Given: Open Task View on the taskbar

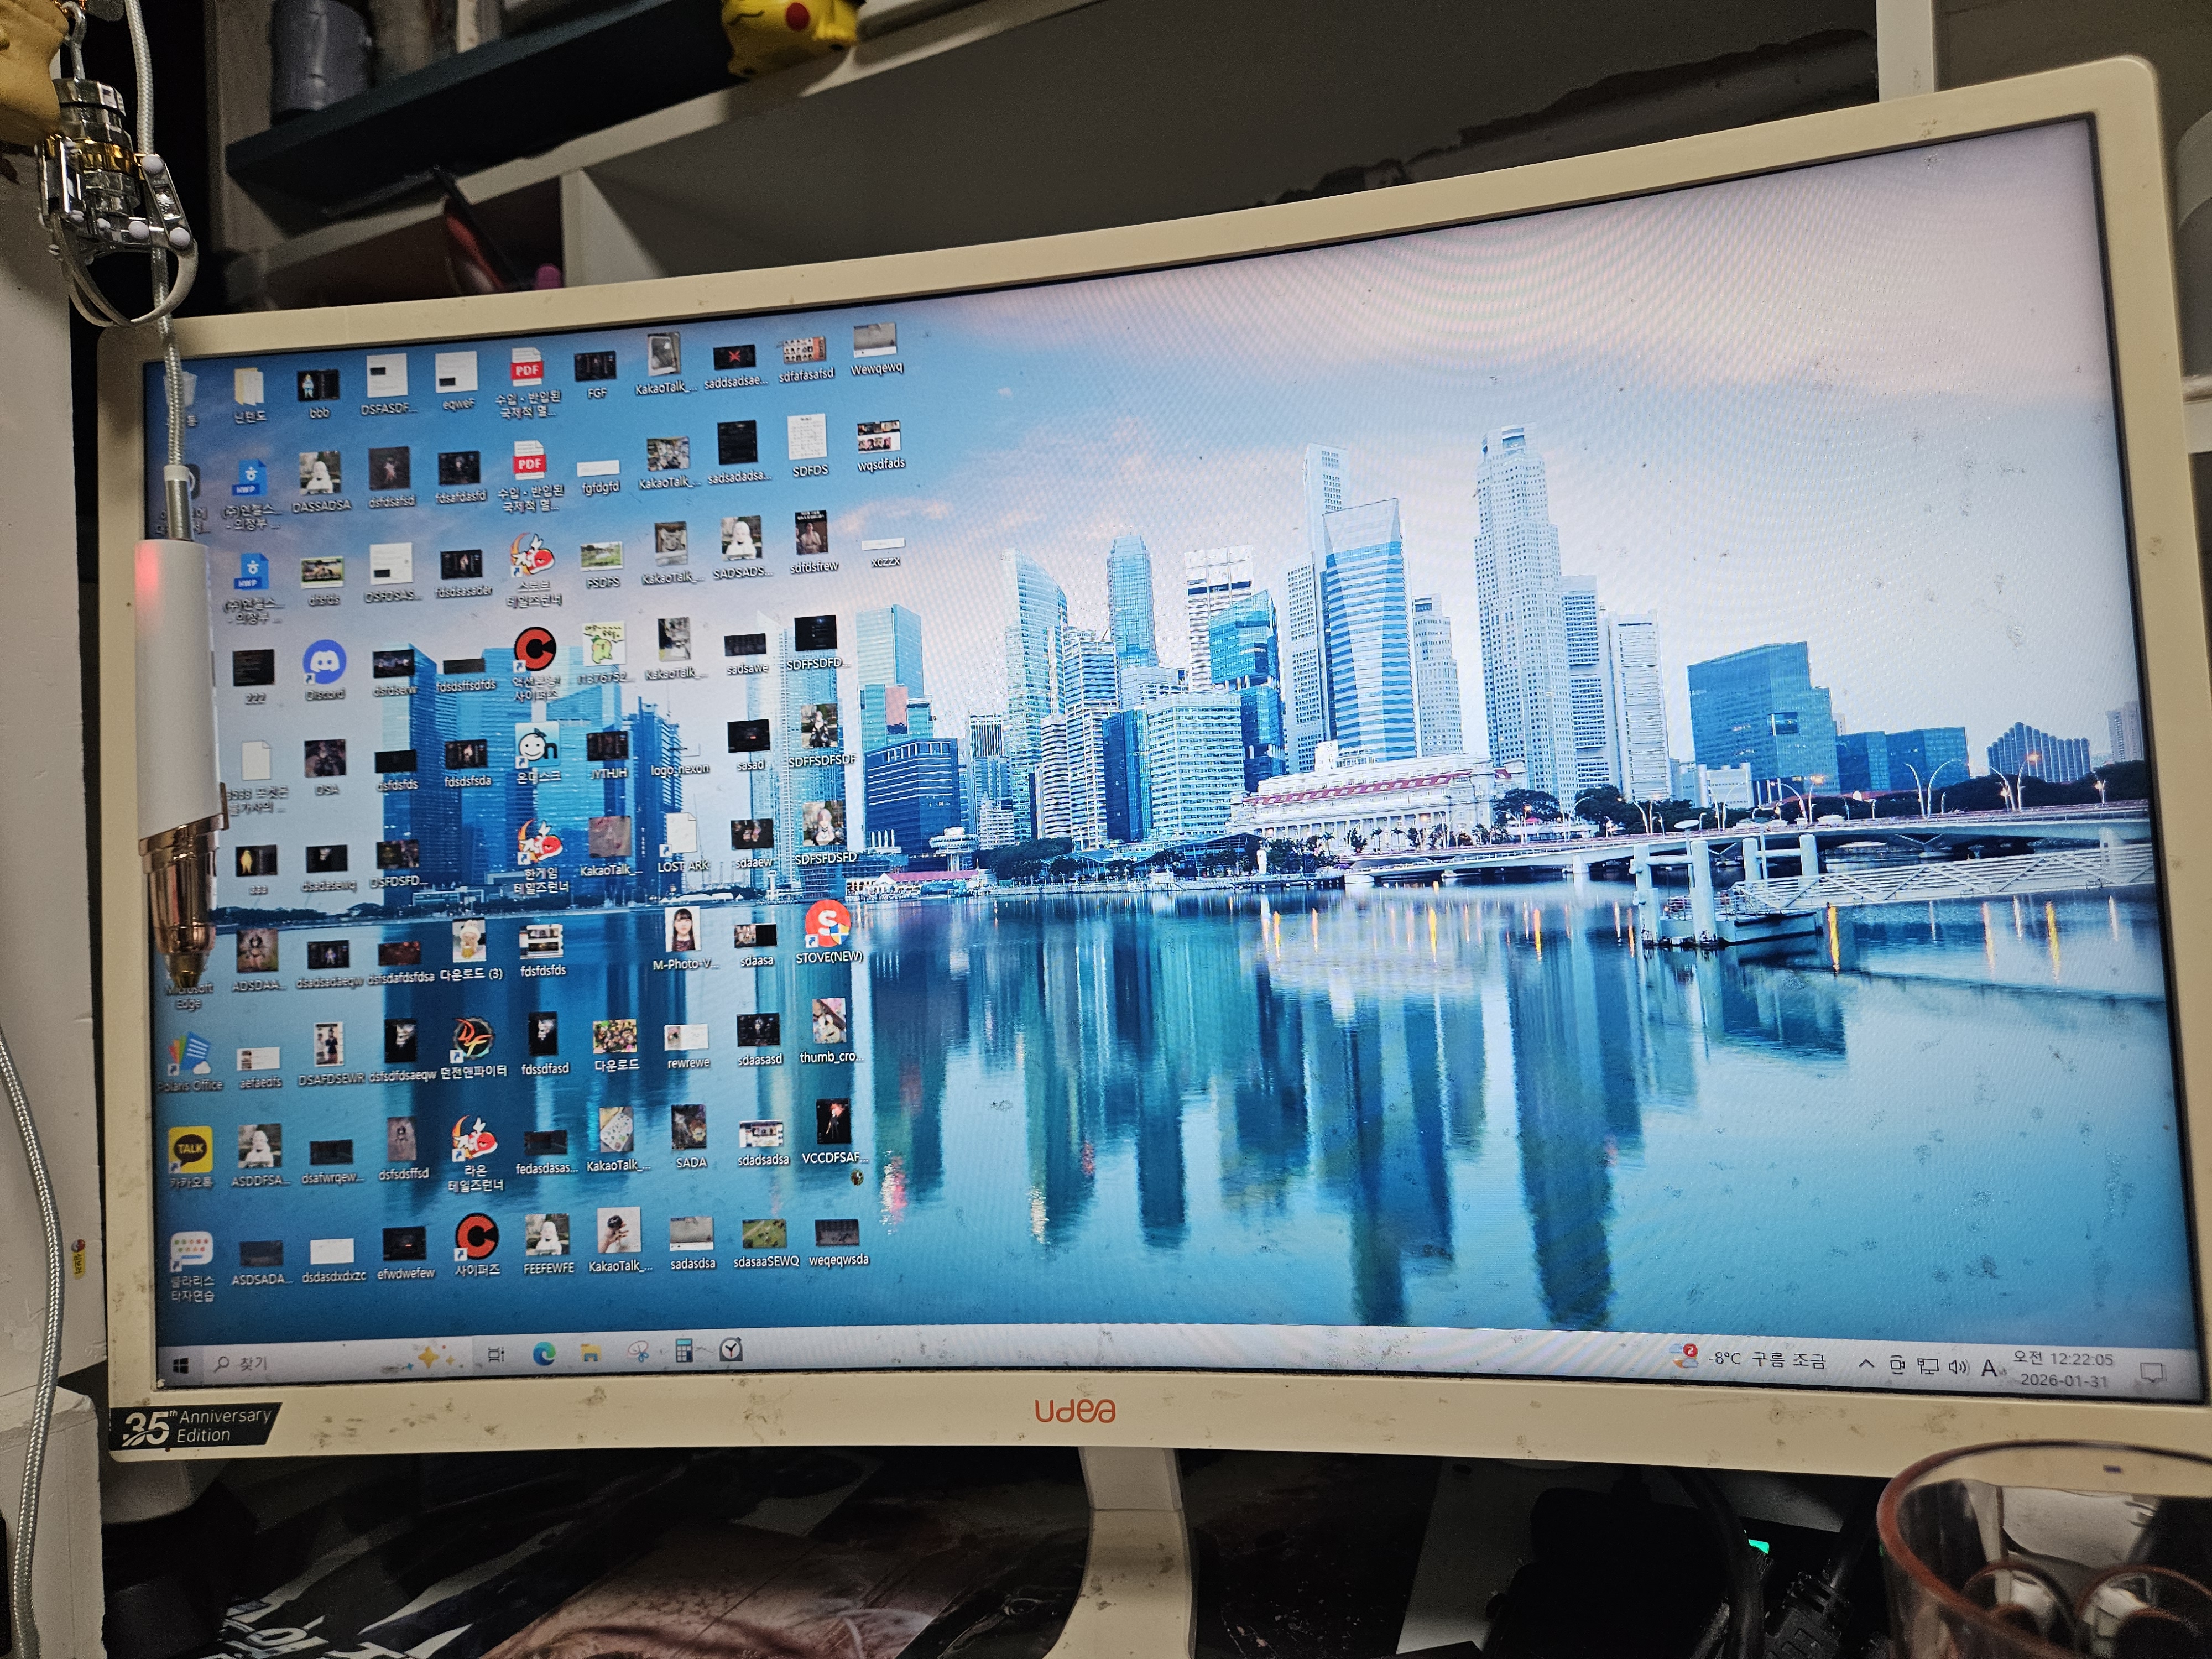Looking at the screenshot, I should pos(496,1355).
